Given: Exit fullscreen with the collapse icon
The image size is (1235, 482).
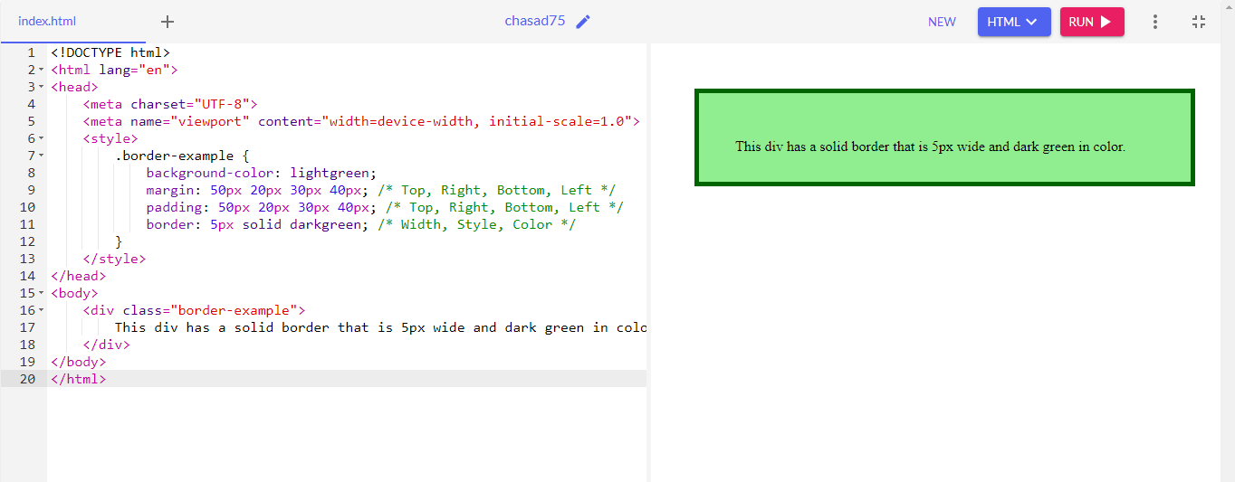Looking at the screenshot, I should click(x=1199, y=22).
